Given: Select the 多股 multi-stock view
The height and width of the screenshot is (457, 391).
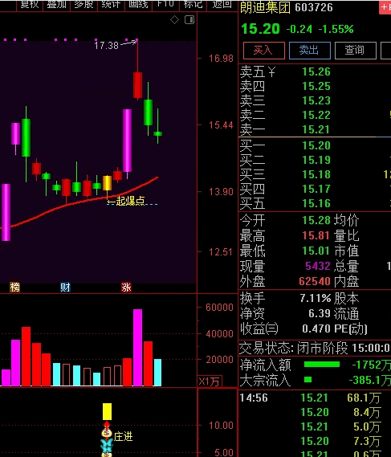Looking at the screenshot, I should click(x=83, y=4).
